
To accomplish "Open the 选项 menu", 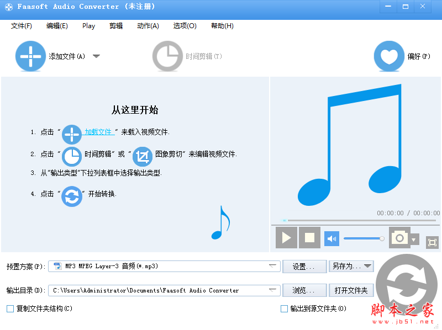I will coord(184,26).
